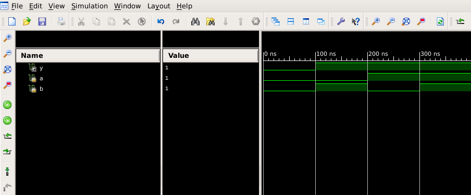Click the Value column header
The width and height of the screenshot is (471, 195).
(210, 56)
